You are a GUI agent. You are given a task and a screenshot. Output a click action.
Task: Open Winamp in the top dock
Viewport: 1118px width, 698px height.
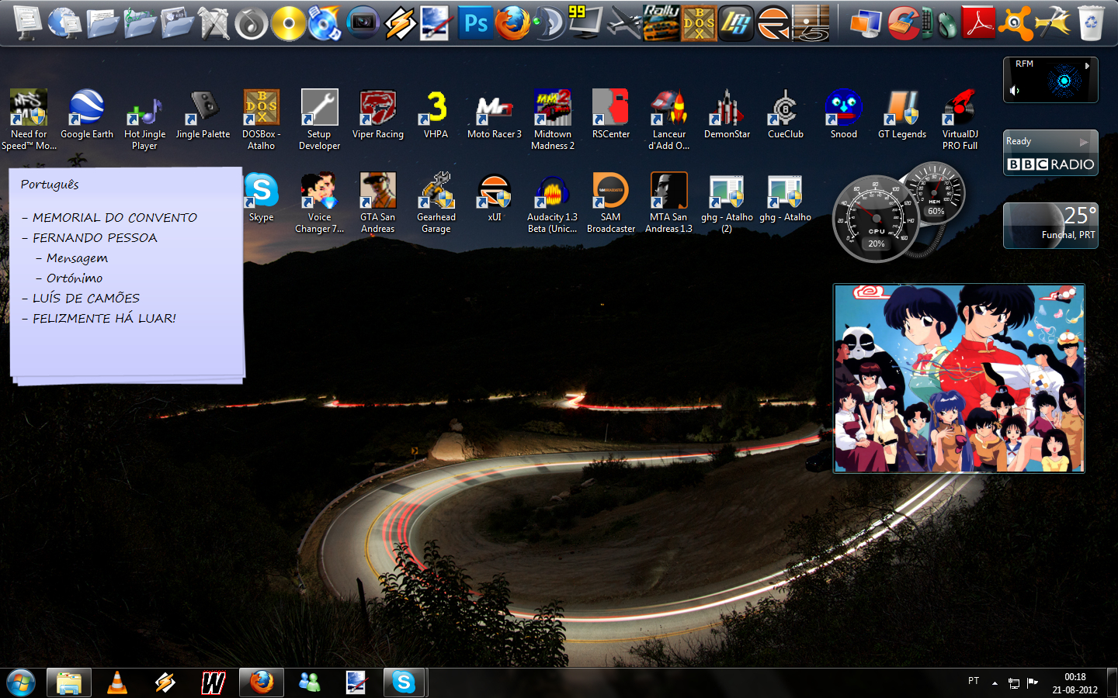pos(401,23)
